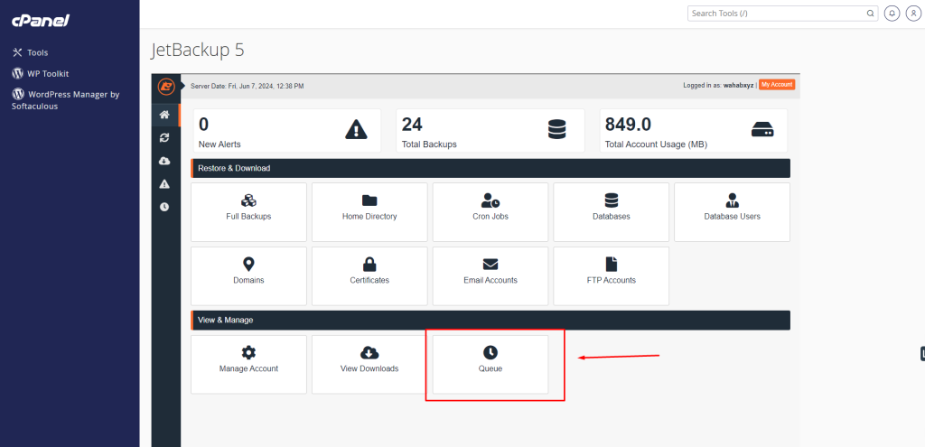Open the downloads cloud icon in JetBackup sidebar

(164, 161)
